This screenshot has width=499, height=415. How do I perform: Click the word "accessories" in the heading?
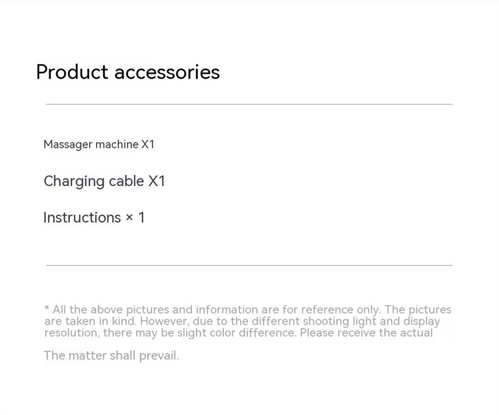pos(167,72)
